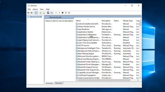Open the toolbar Help icon
Viewport: 165px width, 92px height.
click(48, 13)
